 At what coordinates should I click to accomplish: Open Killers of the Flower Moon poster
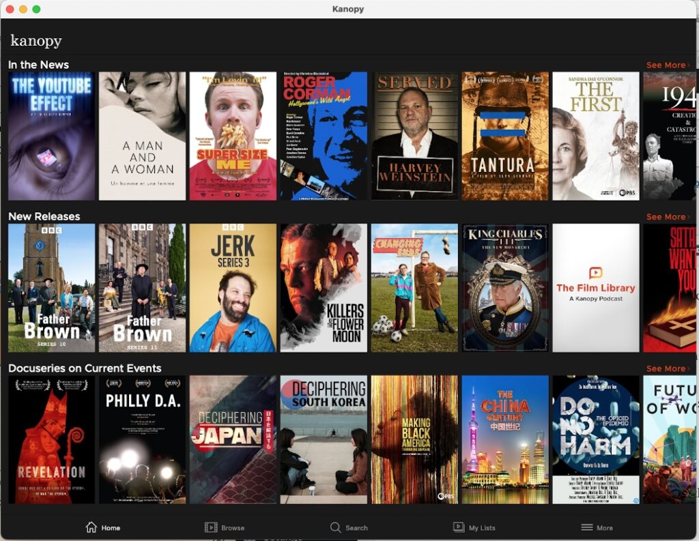pos(324,287)
